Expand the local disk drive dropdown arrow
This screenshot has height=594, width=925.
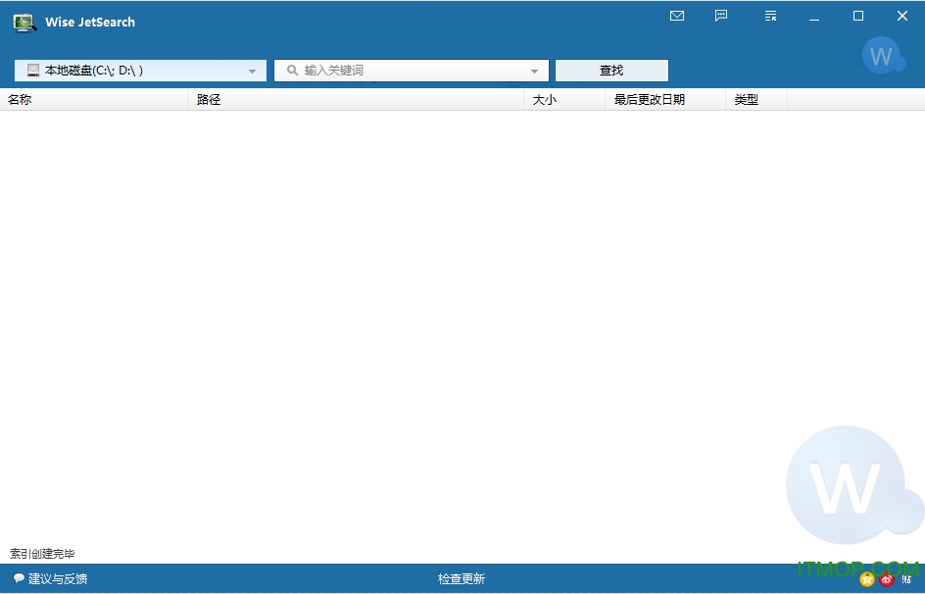[252, 72]
